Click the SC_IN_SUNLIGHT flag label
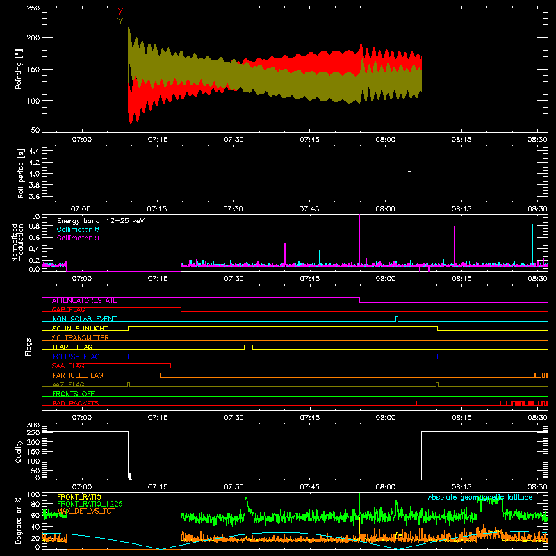This screenshot has height=556, width=556. click(x=80, y=328)
